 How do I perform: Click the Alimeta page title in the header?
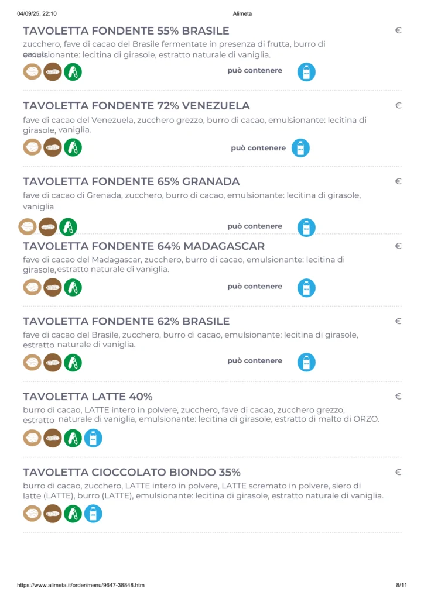point(242,13)
